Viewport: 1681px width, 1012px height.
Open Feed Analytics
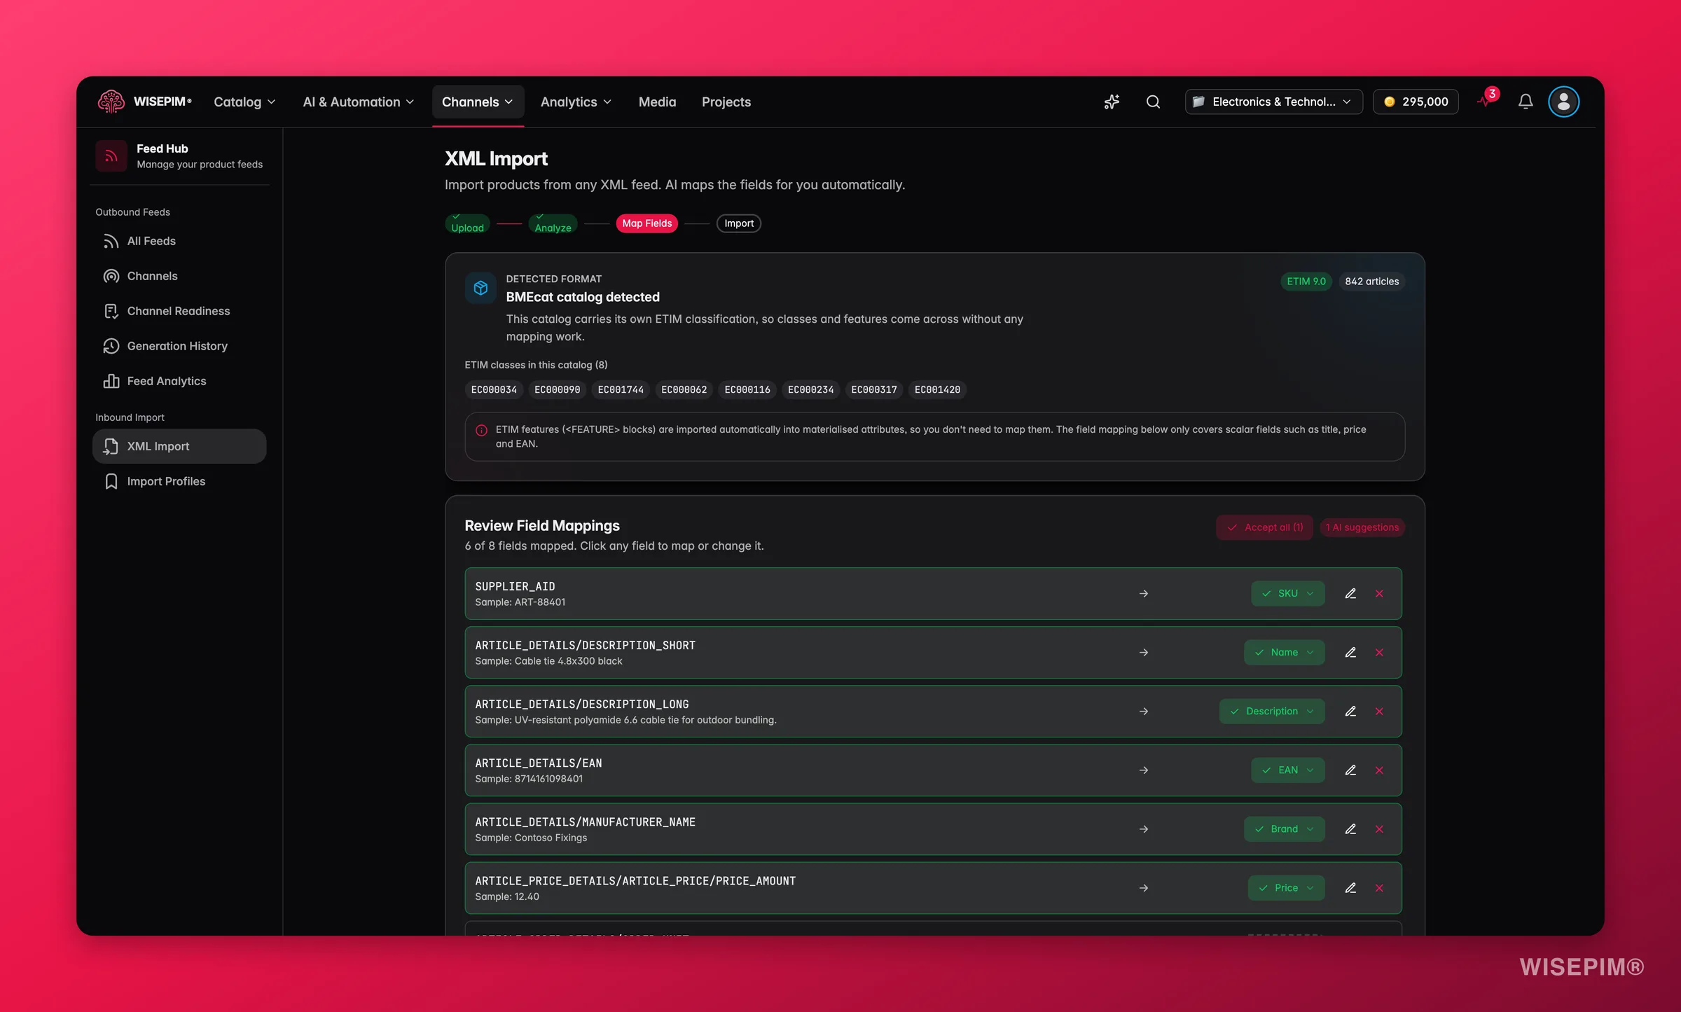pyautogui.click(x=179, y=381)
